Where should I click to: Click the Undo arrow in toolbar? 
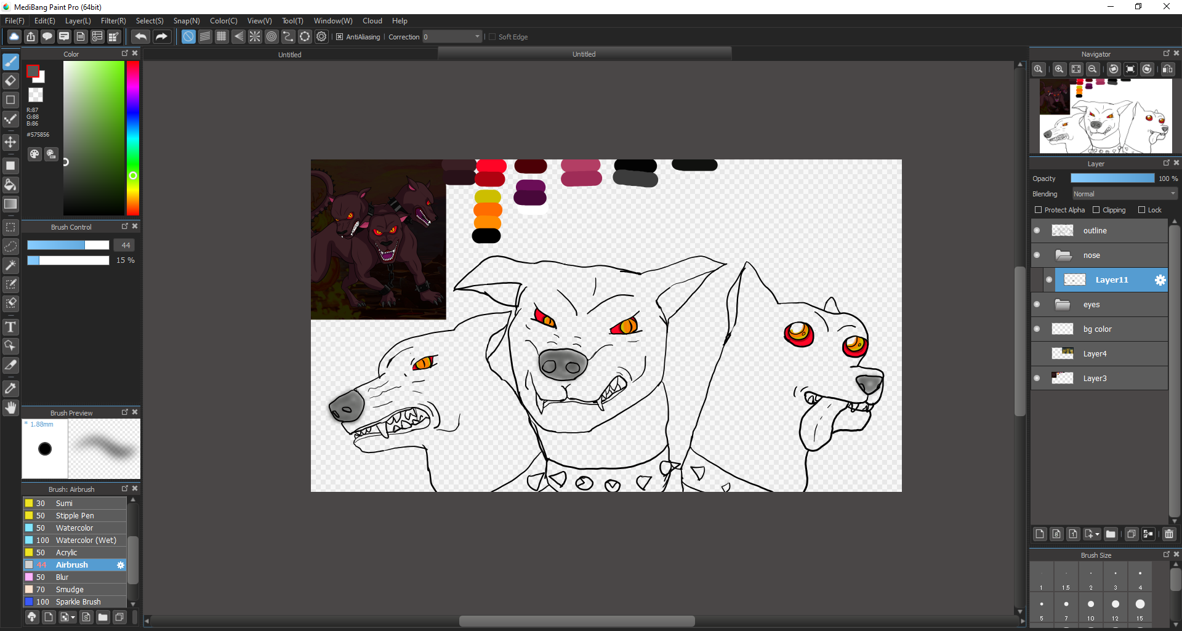pos(140,37)
